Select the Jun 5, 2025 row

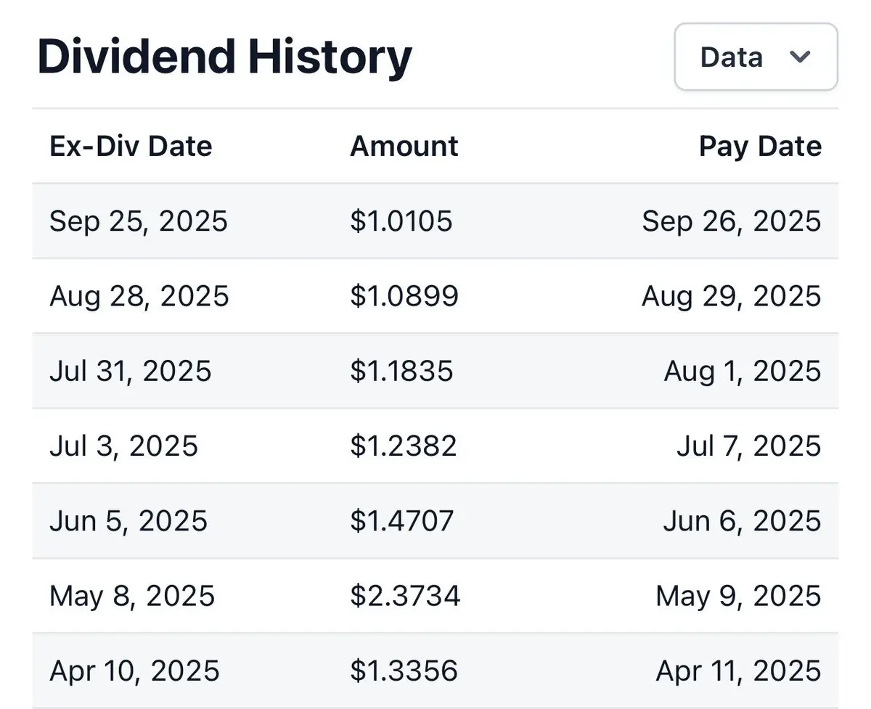click(x=435, y=521)
